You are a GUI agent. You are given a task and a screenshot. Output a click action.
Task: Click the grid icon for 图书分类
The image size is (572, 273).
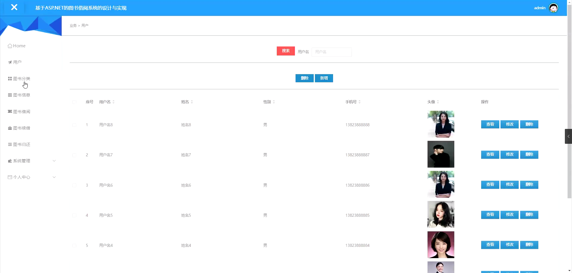click(9, 78)
